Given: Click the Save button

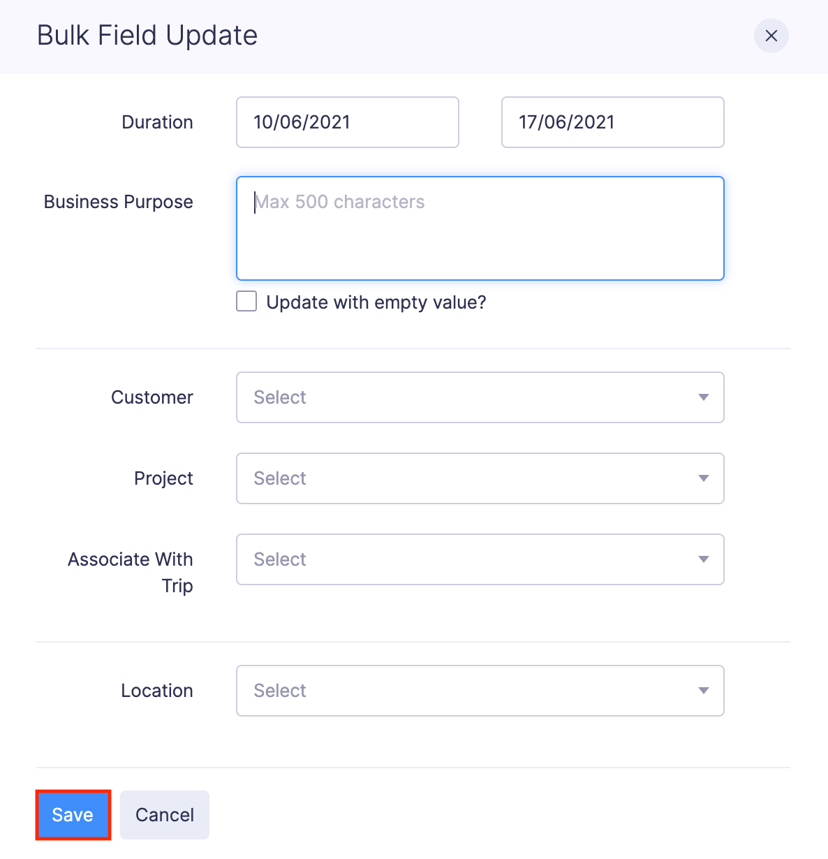Looking at the screenshot, I should point(73,814).
